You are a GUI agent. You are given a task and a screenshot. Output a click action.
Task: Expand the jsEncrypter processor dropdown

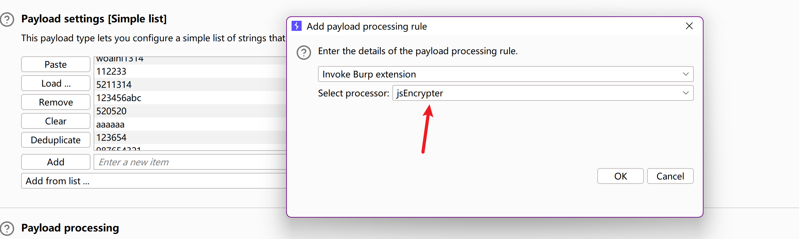[x=542, y=93]
